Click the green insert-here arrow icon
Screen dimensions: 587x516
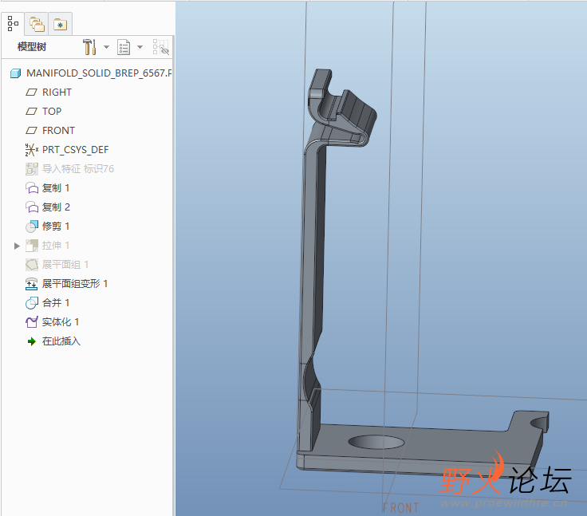[x=32, y=341]
